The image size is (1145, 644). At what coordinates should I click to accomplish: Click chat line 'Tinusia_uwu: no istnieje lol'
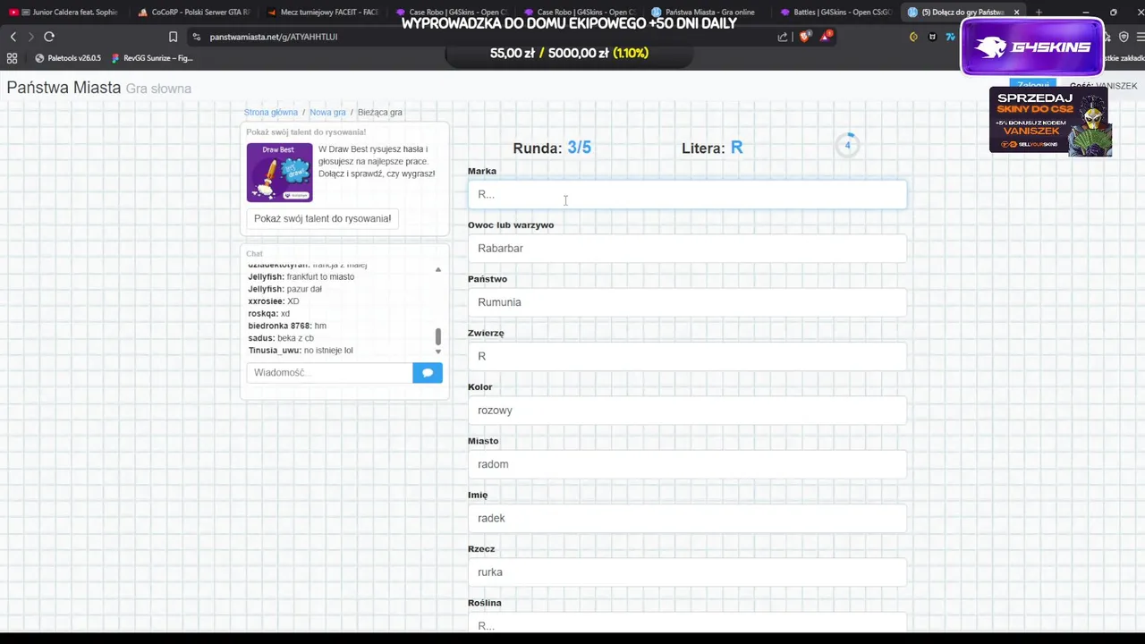(301, 351)
